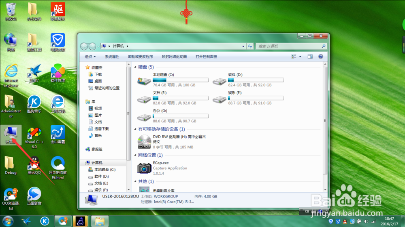This screenshot has width=405, height=227.
Task: Launch 驱动精灵 desktop shortcut
Action: (58, 12)
